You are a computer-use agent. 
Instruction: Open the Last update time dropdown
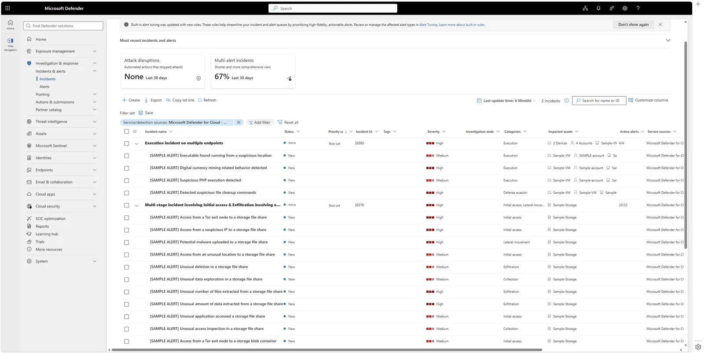tap(506, 101)
